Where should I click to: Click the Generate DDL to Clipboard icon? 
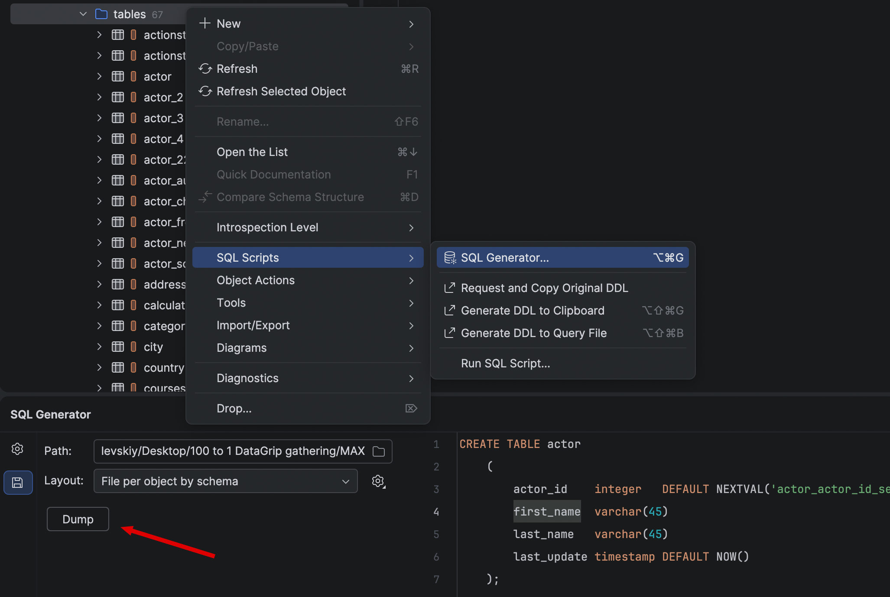click(x=450, y=311)
